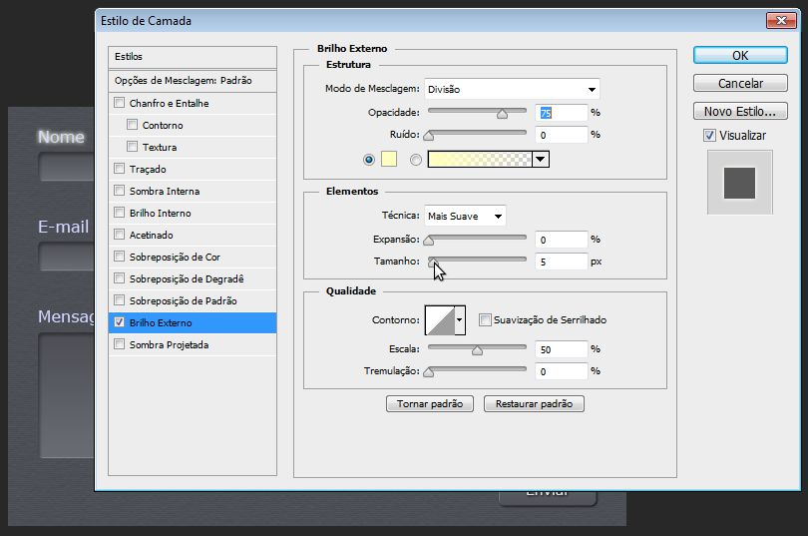808x536 pixels.
Task: Select Opções de Mesclagem: Padrão
Action: click(x=193, y=81)
